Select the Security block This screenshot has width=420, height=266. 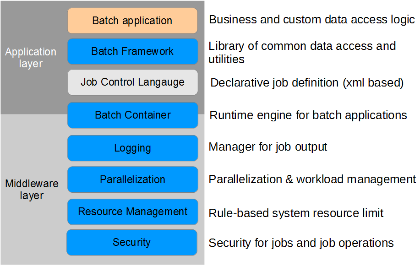click(132, 243)
